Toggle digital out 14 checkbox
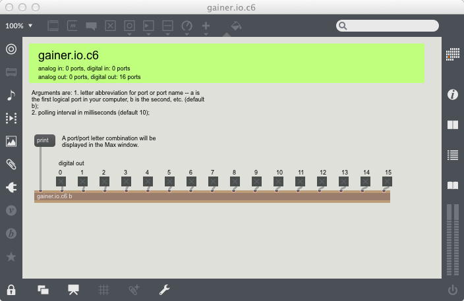The image size is (464, 301). (365, 182)
